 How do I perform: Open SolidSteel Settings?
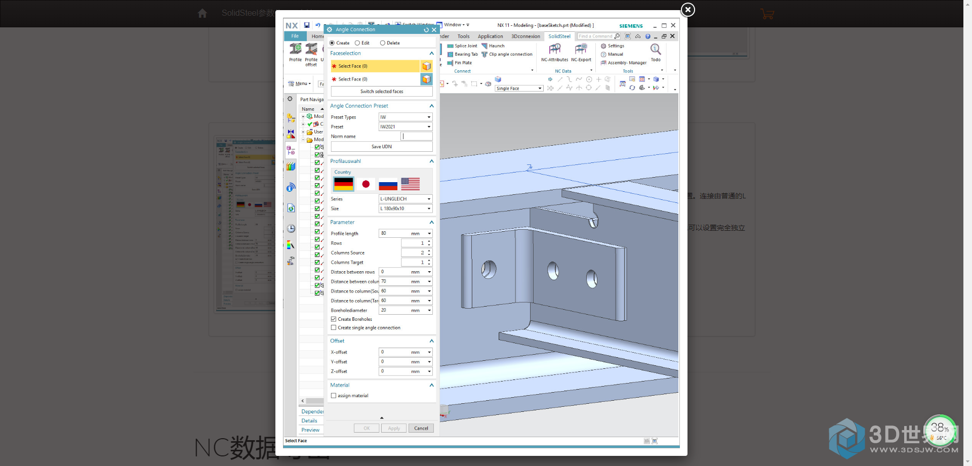(x=613, y=46)
